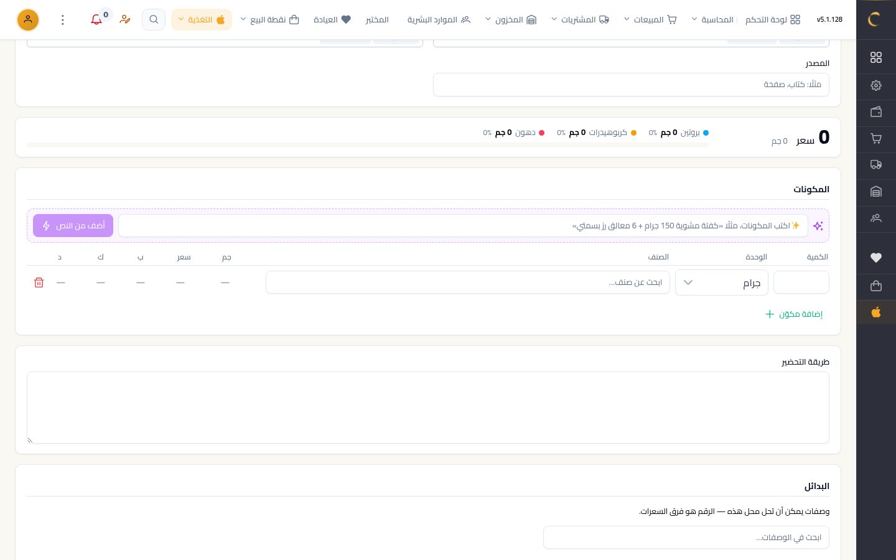Click إضافة مكوّن link
This screenshot has width=896, height=560.
point(794,314)
